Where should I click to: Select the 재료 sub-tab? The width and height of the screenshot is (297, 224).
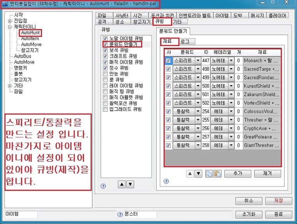pyautogui.click(x=169, y=42)
